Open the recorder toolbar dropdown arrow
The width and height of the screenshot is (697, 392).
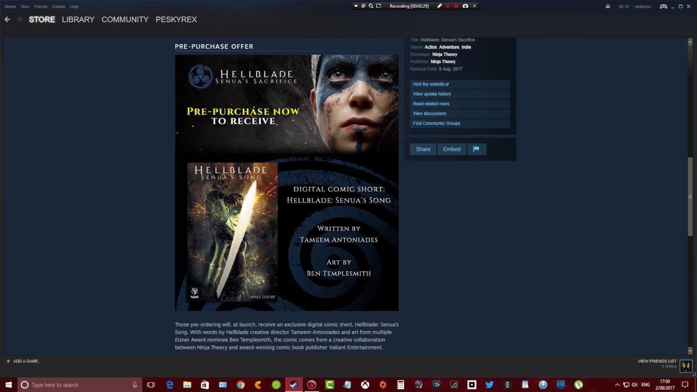pos(356,6)
